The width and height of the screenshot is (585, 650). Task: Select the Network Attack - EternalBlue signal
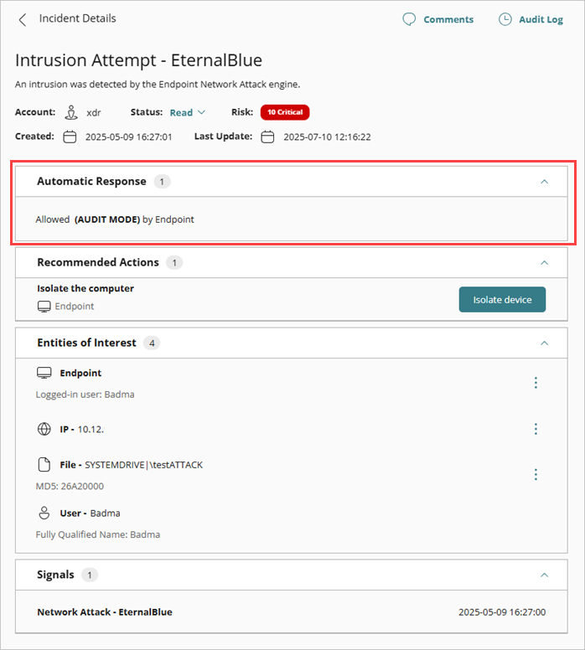105,612
